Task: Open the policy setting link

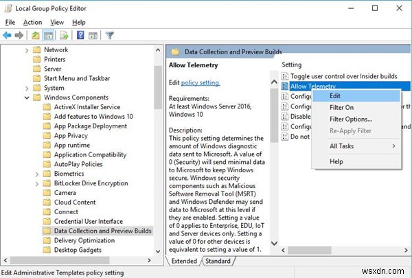Action: pos(200,83)
